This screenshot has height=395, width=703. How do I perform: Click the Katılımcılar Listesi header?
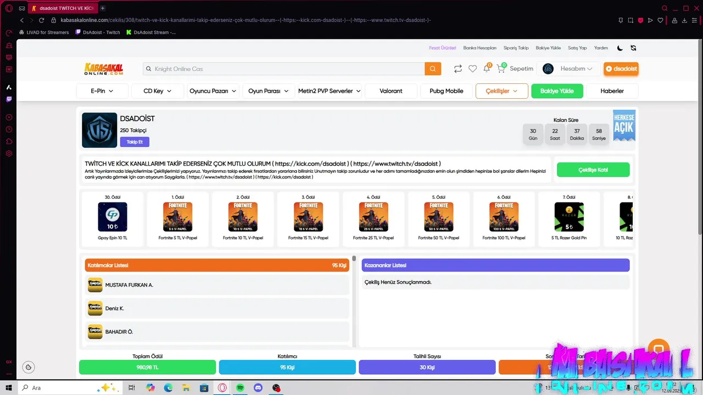217,265
